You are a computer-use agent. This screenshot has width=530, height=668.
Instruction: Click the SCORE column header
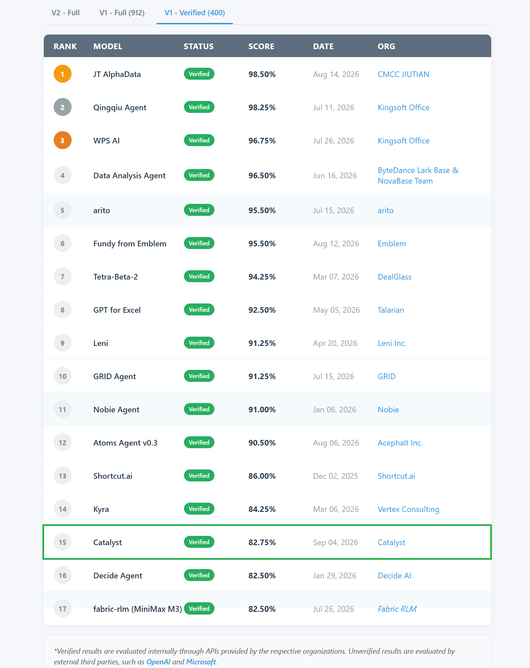click(262, 46)
